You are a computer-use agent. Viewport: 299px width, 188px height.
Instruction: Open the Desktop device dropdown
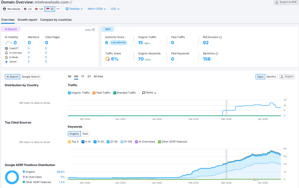coord(74,9)
